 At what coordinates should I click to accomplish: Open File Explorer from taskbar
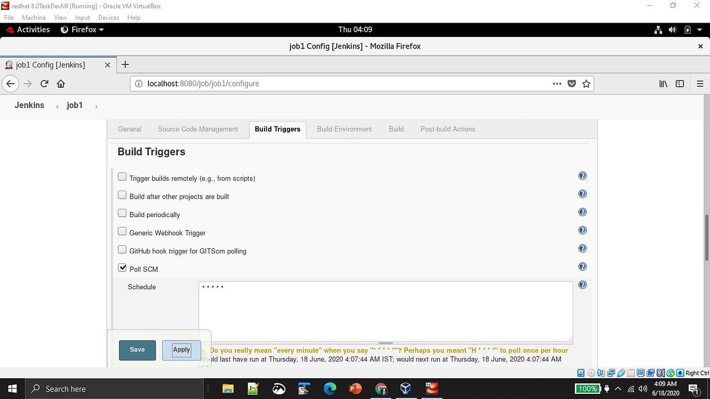(x=228, y=389)
